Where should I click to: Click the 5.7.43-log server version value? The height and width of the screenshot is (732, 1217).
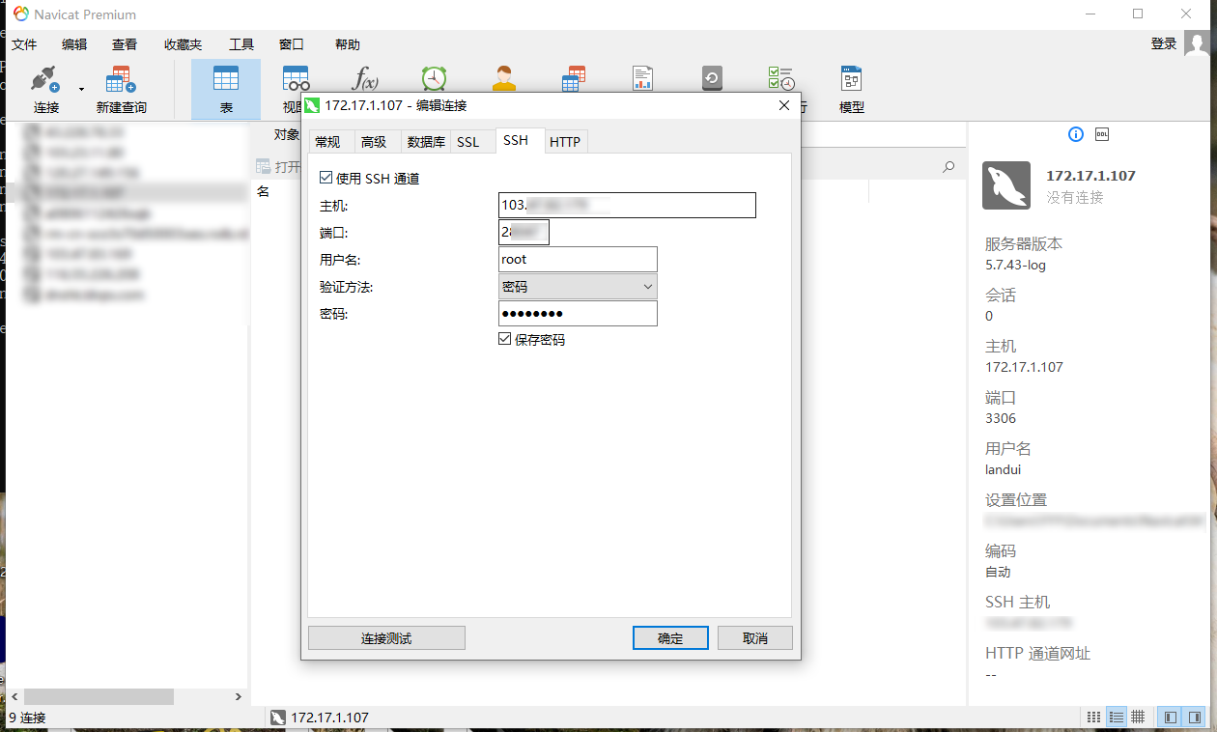coord(1015,265)
